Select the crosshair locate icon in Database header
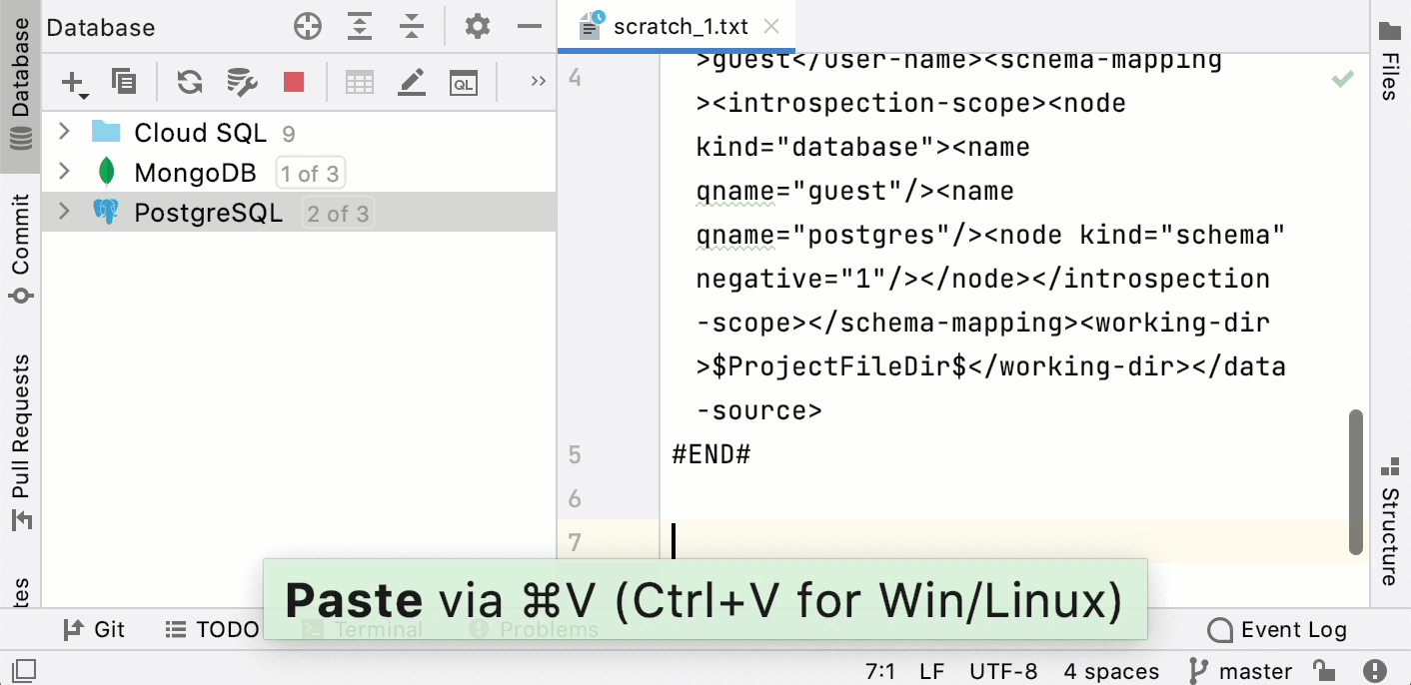1411x685 pixels. pyautogui.click(x=308, y=27)
